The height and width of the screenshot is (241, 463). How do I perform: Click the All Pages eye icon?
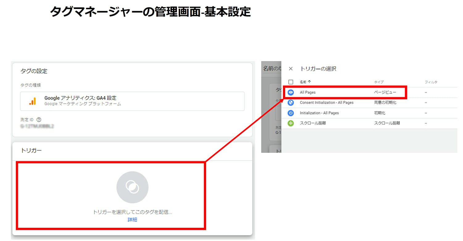click(290, 92)
